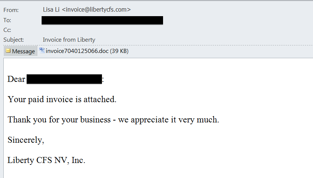Image resolution: width=313 pixels, height=178 pixels.
Task: Click the Sincerely closing line
Action: [x=26, y=140]
